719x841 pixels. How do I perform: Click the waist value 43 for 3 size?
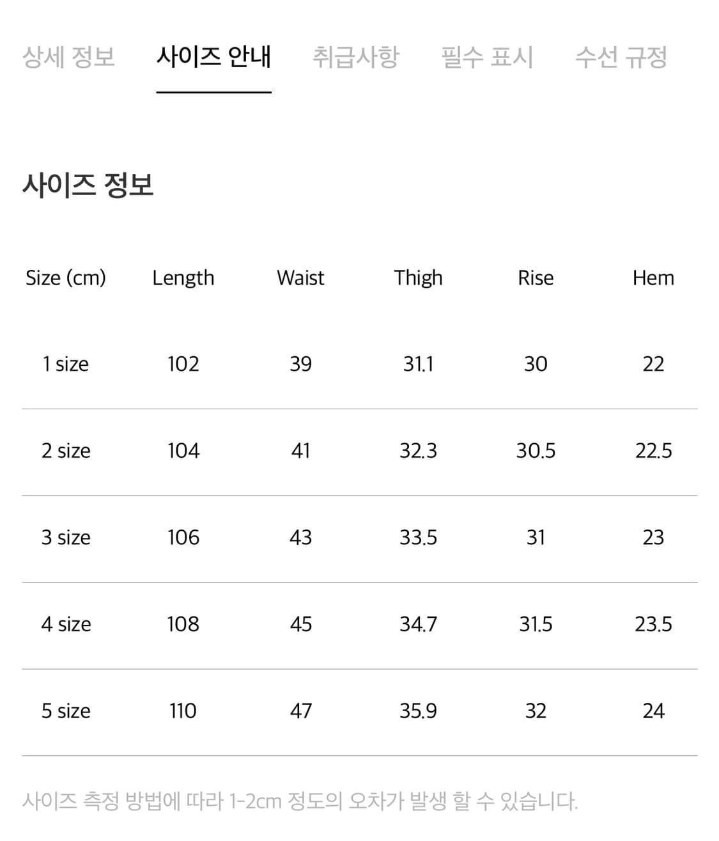click(x=300, y=537)
